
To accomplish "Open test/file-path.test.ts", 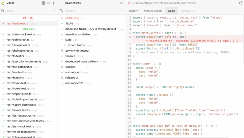I will point(29,67).
